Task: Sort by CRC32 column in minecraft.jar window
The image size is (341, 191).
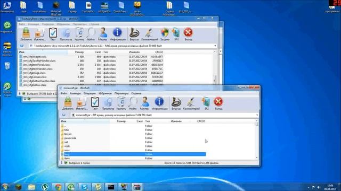Action: click(x=201, y=121)
